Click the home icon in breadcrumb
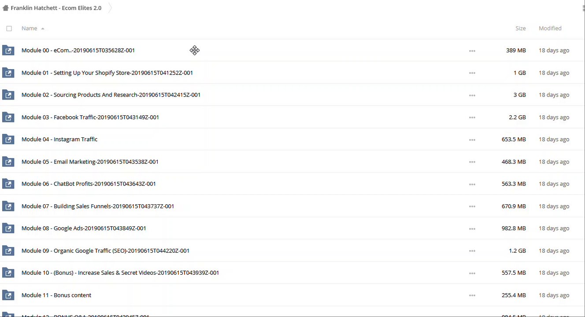Viewport: 585px width, 317px height. pyautogui.click(x=5, y=8)
